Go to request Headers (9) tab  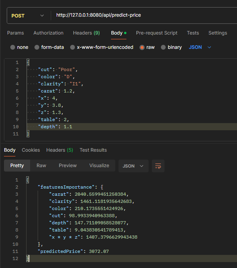(86, 33)
